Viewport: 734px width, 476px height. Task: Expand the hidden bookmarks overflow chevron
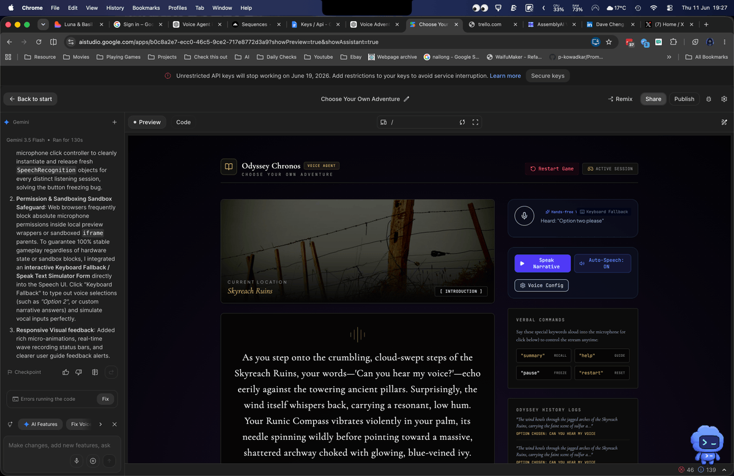[x=669, y=57]
